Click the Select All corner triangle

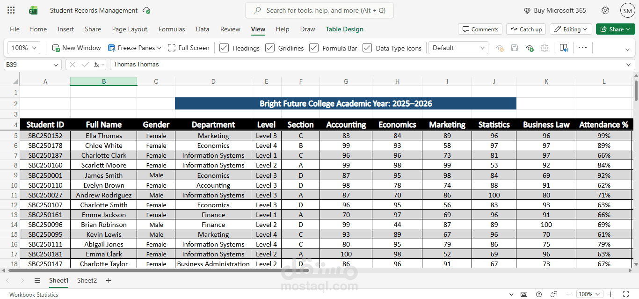click(15, 81)
